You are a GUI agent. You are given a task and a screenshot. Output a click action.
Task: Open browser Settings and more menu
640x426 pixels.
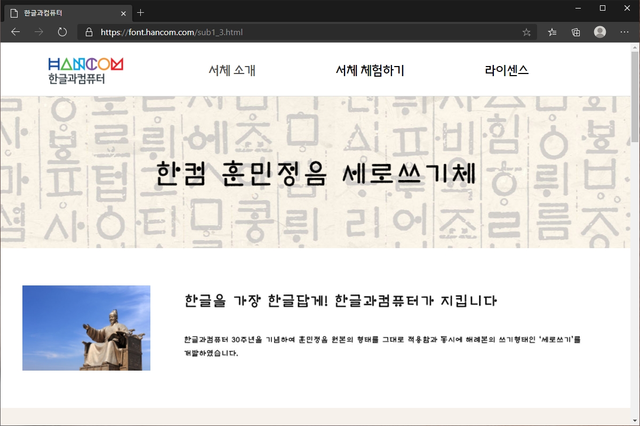(625, 32)
